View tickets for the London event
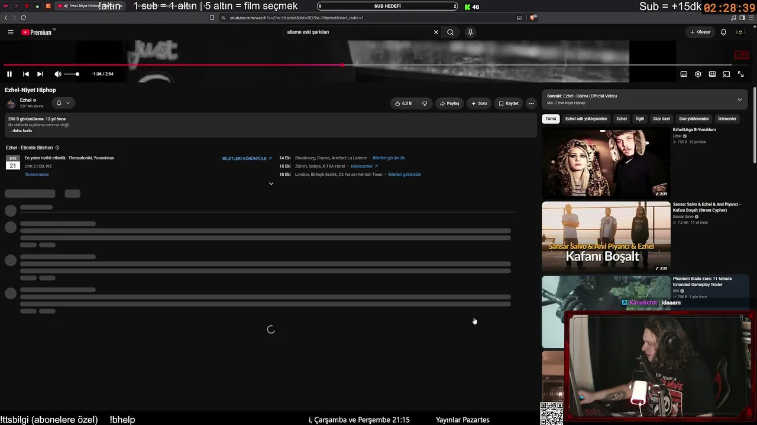The width and height of the screenshot is (757, 425). click(x=405, y=175)
